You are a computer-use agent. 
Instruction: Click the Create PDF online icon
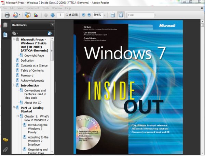point(15,15)
